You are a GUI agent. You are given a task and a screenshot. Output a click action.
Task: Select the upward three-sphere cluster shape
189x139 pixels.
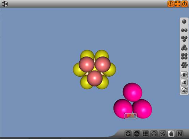184,48
